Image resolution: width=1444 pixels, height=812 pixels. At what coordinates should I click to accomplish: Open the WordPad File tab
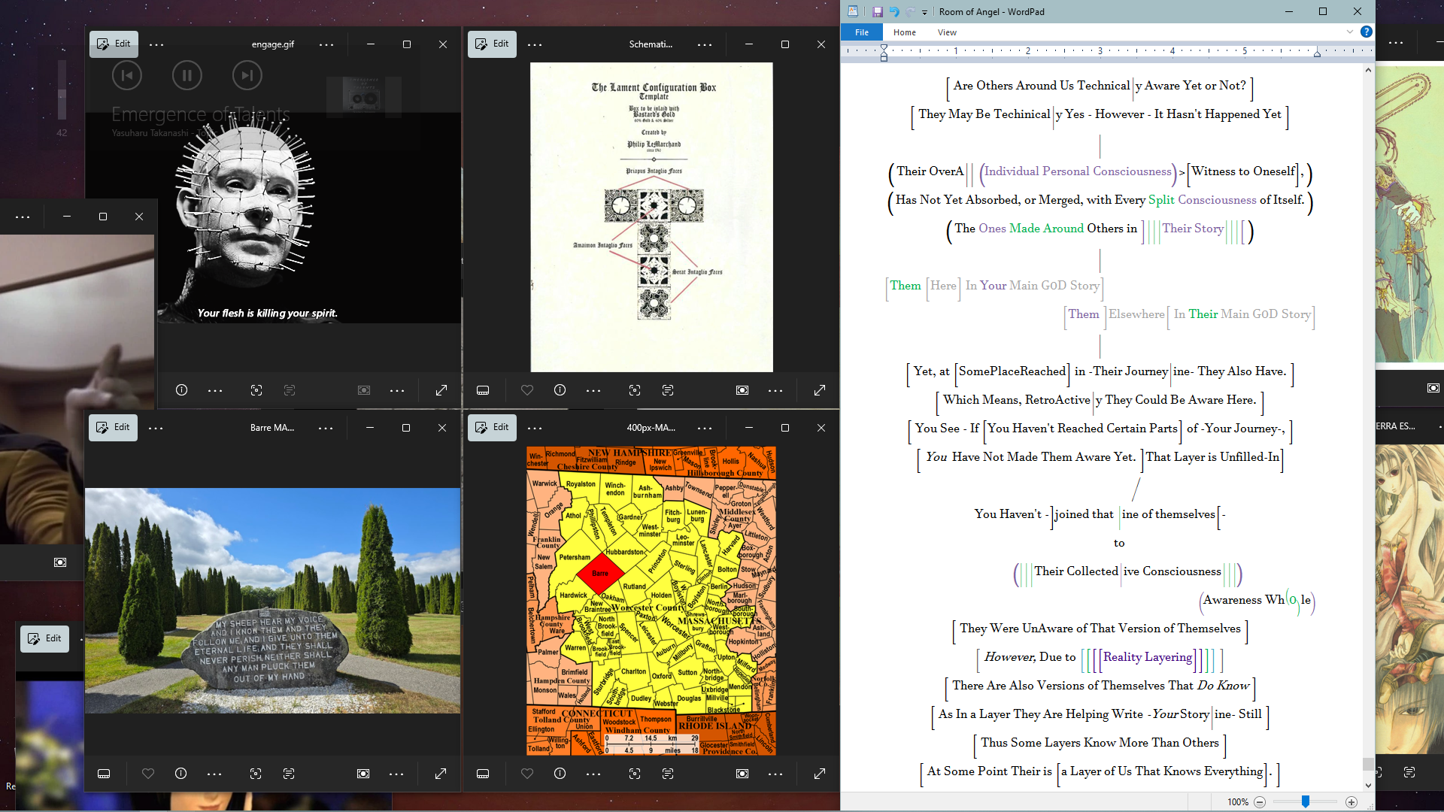click(x=862, y=32)
